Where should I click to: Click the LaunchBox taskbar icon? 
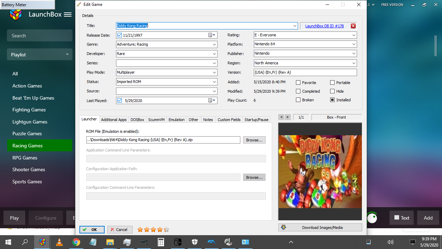[42, 242]
